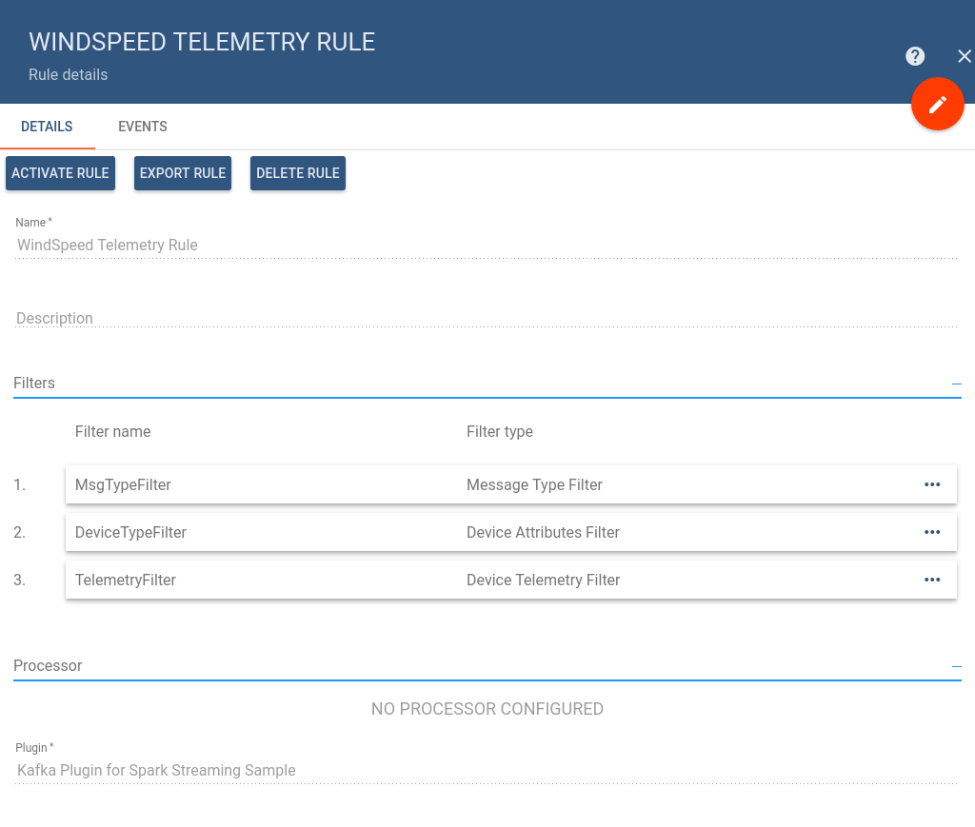Image resolution: width=975 pixels, height=827 pixels.
Task: Click the help question mark icon
Action: [x=915, y=56]
